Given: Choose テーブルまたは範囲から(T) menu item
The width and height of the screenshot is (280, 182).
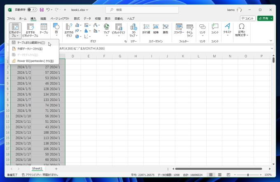Looking at the screenshot, I should click(x=34, y=43).
